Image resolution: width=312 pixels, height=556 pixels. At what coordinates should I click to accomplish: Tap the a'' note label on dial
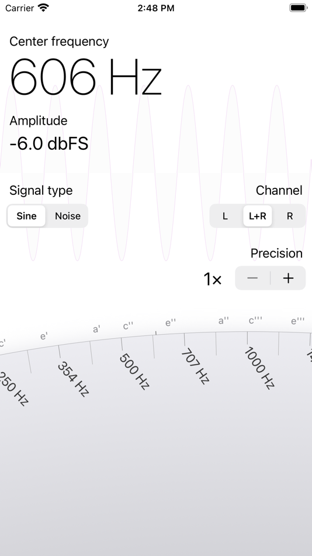tap(223, 321)
